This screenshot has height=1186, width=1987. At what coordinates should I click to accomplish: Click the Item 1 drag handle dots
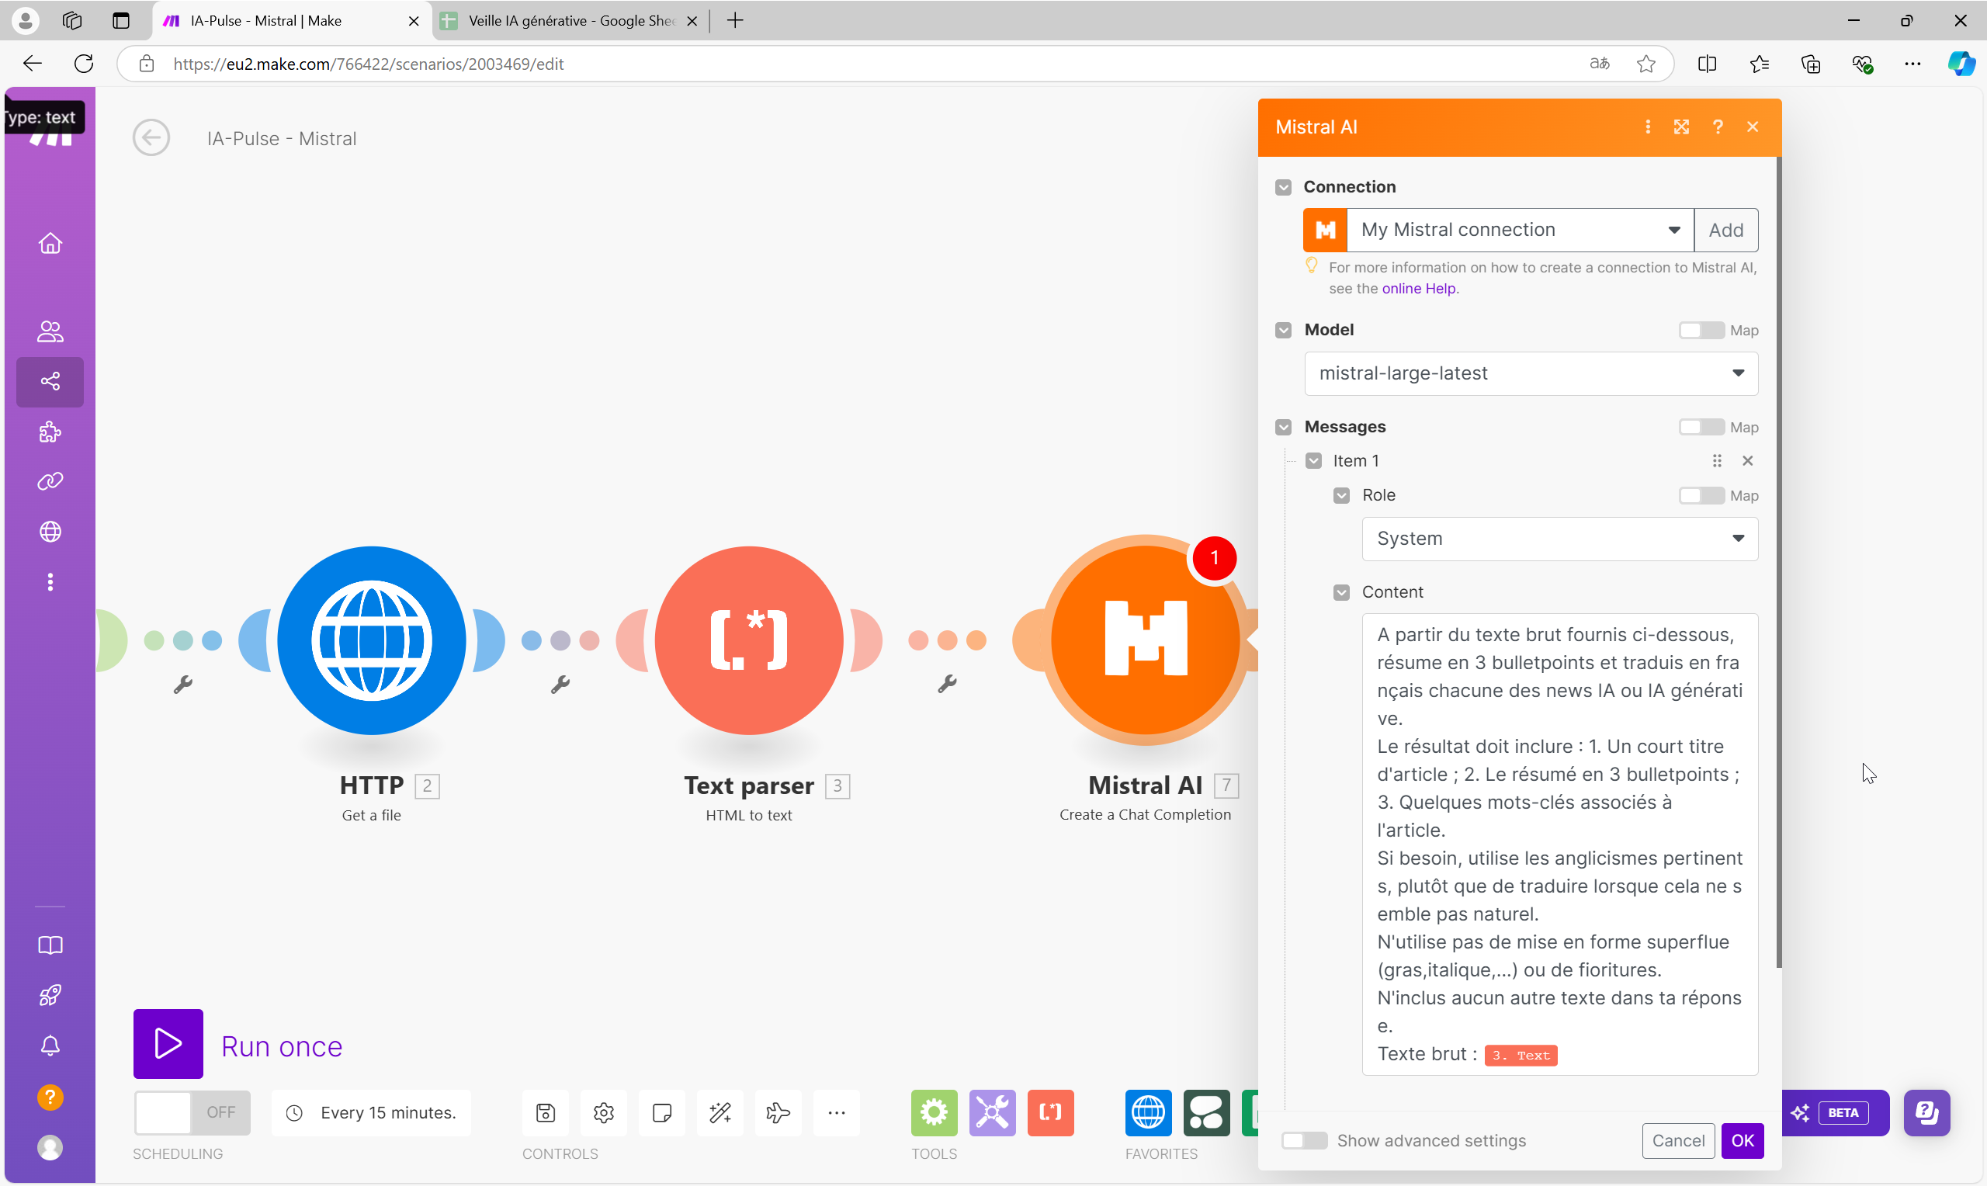[x=1717, y=461]
